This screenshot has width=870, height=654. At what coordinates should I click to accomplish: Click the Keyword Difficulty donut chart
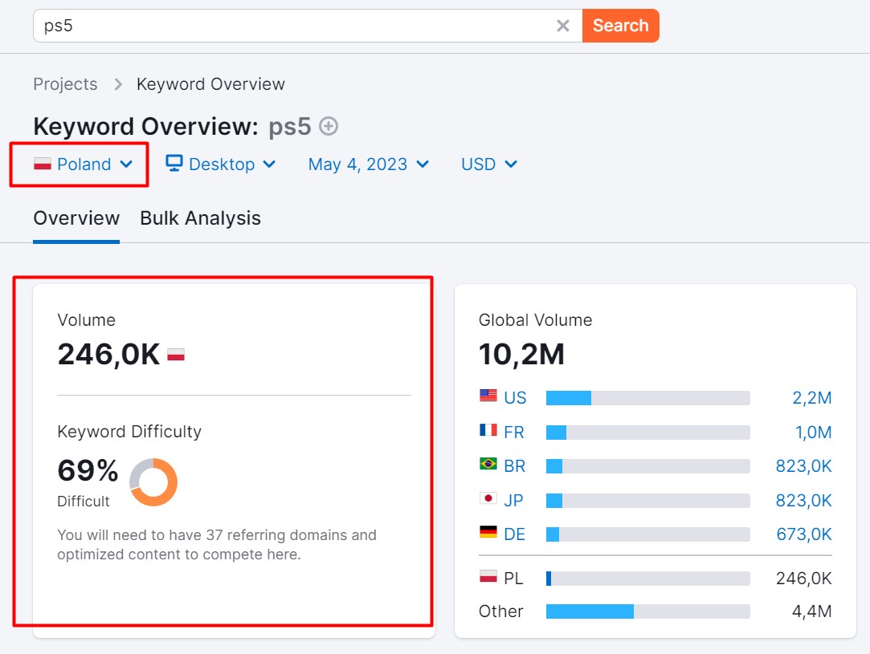pos(153,481)
